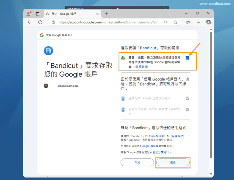Open the favorites list icon
234x180 pixels.
pyautogui.click(x=188, y=22)
